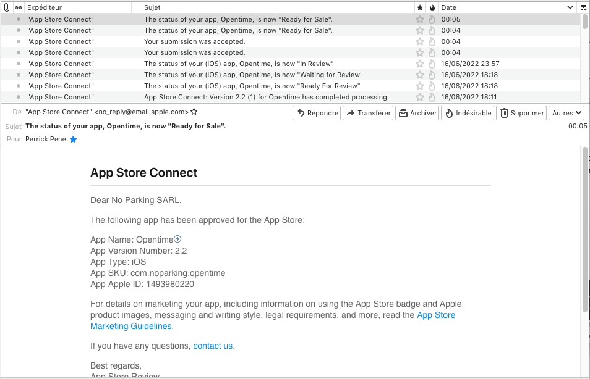Click the blue star beside Perrick Penet
Viewport: 590px width, 379px height.
[74, 140]
